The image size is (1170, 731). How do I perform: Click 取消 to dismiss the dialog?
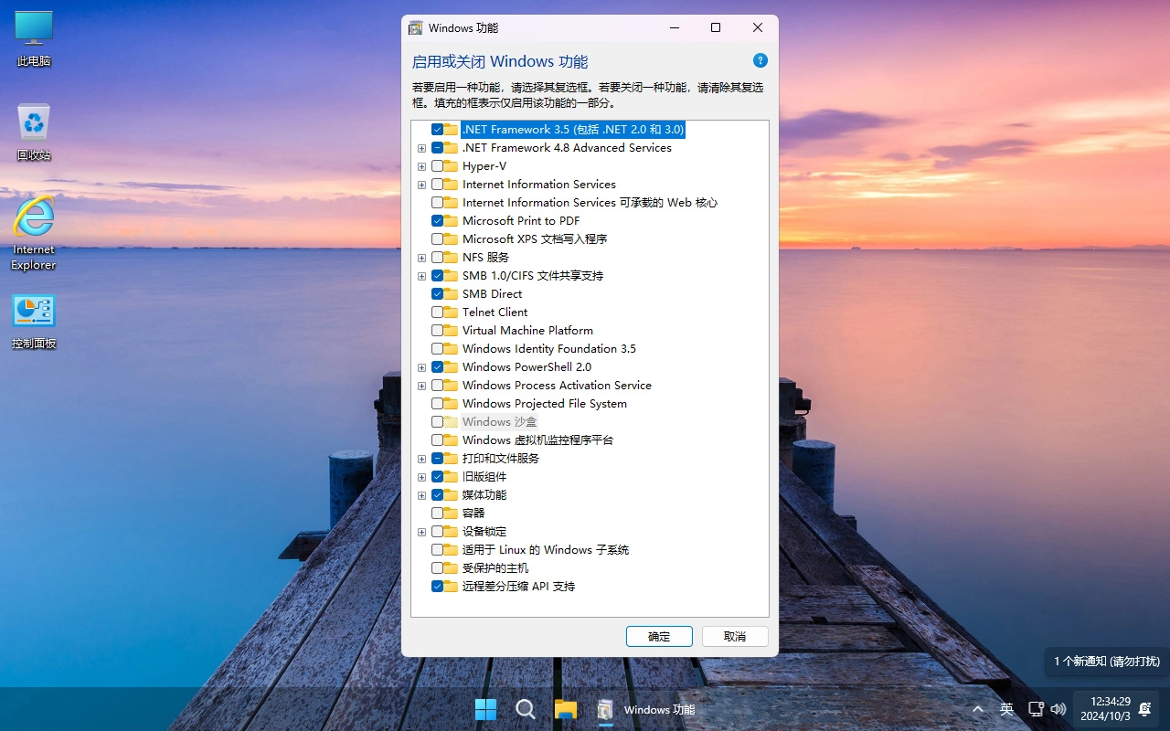734,636
